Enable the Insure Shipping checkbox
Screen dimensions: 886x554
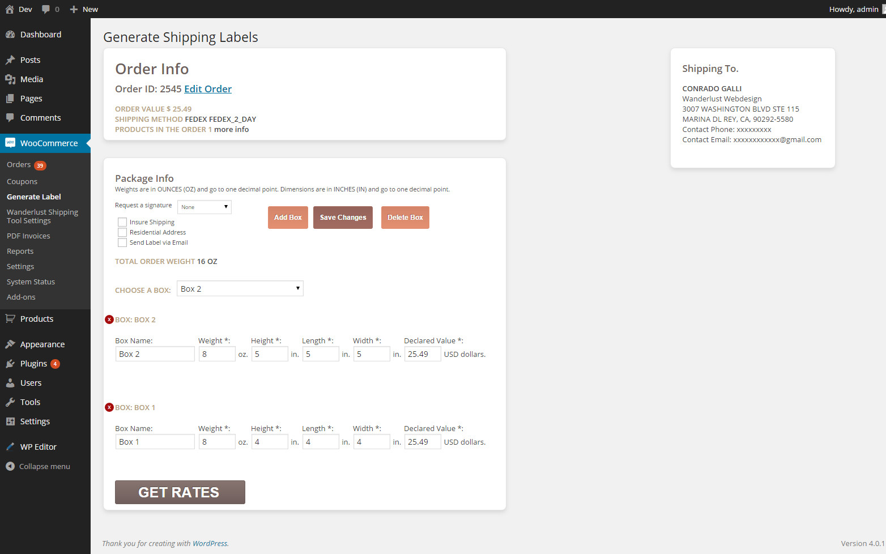(x=122, y=222)
